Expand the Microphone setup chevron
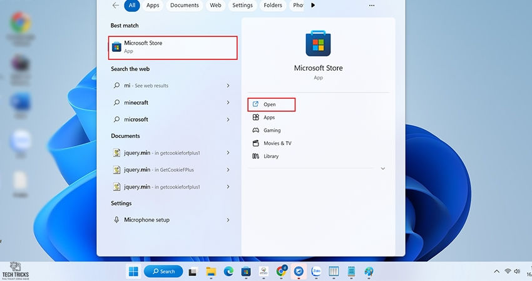Screen dimensions: 532x281 [x=228, y=220]
